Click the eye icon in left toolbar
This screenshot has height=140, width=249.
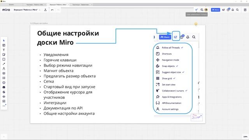click(x=4, y=96)
